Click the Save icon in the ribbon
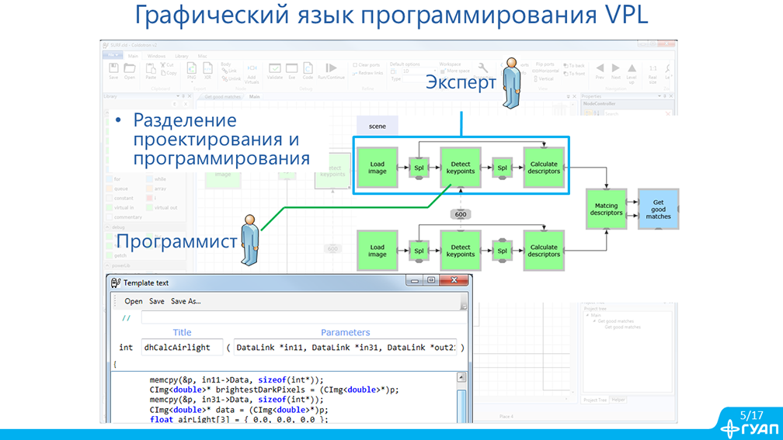783x440 pixels. (113, 69)
